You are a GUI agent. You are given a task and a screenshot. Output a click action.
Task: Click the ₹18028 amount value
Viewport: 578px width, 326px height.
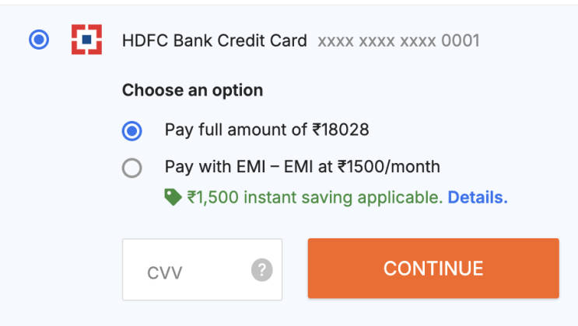(x=341, y=130)
